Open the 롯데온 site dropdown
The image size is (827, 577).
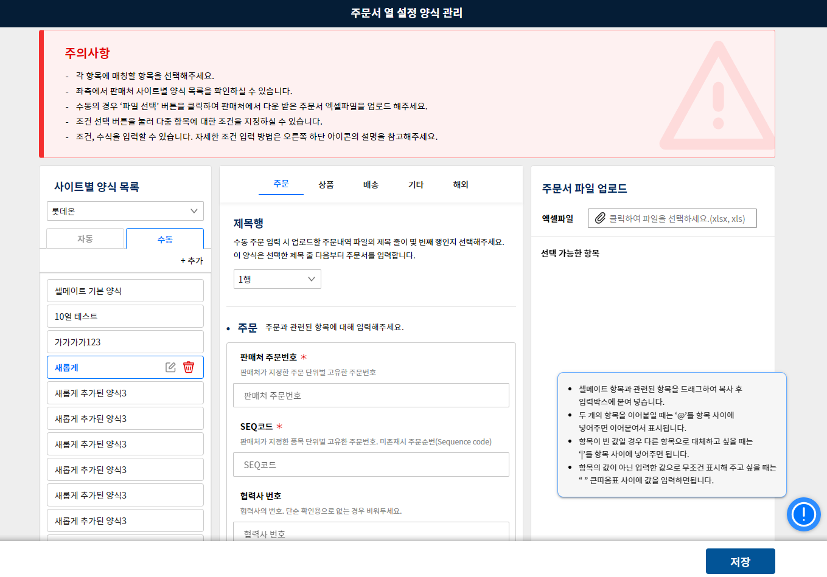125,211
